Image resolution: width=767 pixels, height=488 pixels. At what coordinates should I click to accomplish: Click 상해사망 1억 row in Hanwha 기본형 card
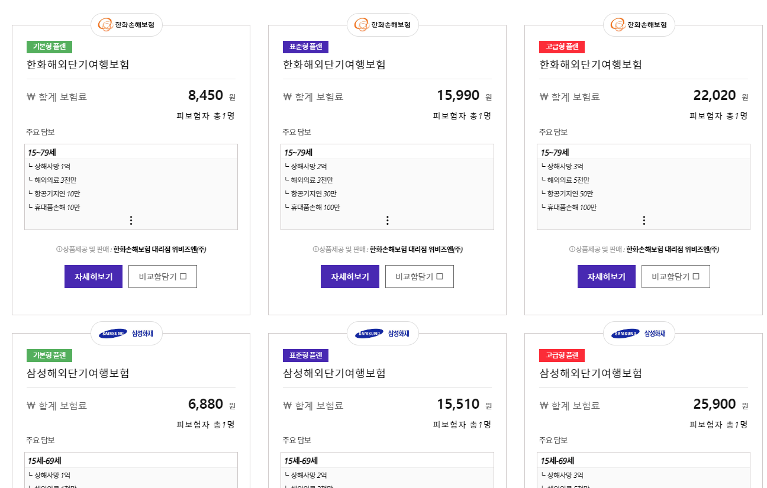tap(49, 167)
